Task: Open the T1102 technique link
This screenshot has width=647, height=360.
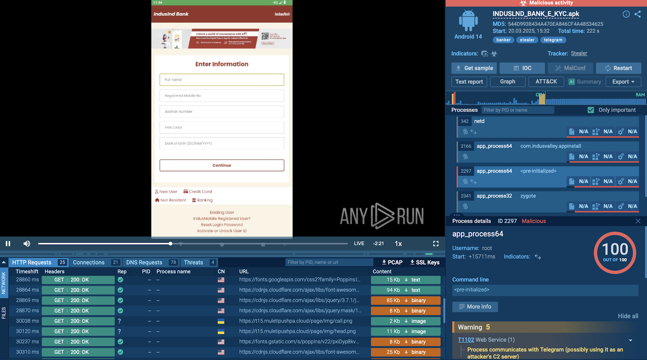Action: 466,340
